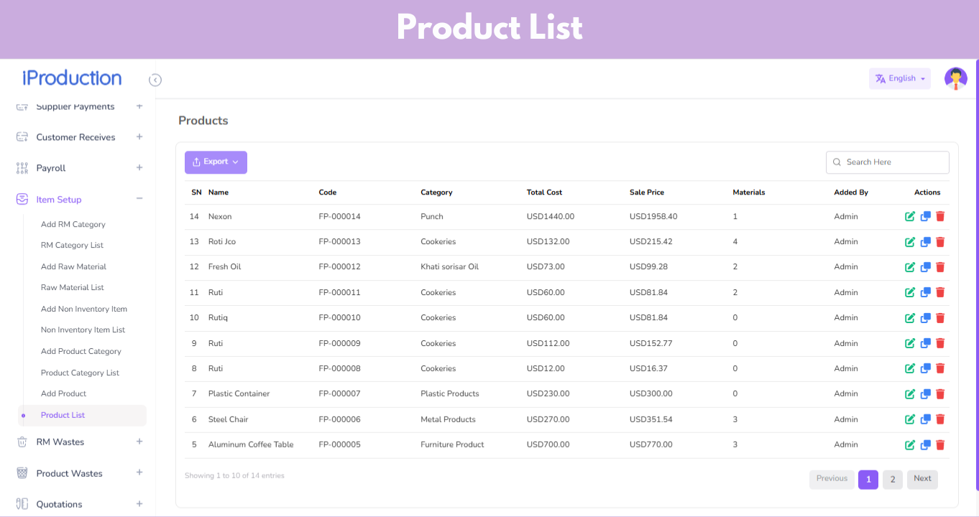The width and height of the screenshot is (979, 517).
Task: Open the user avatar profile menu
Action: (x=955, y=79)
